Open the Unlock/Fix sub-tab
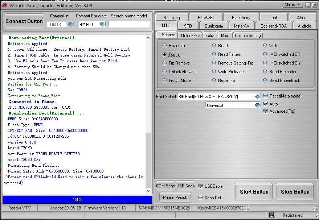Viewport: 319px width, 220px height. click(191, 36)
